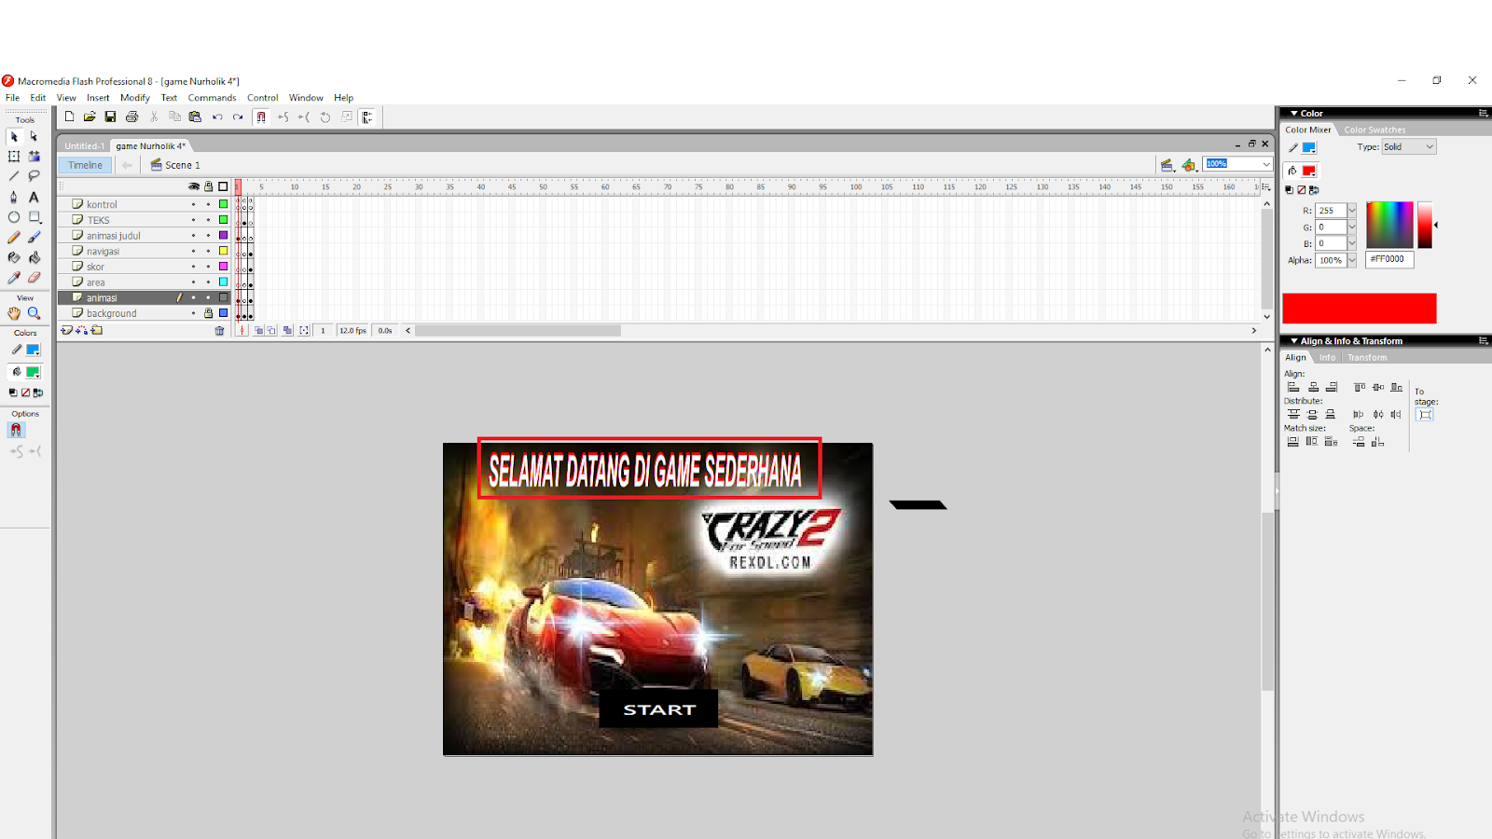Select the Text tool
Image resolution: width=1492 pixels, height=839 pixels.
pos(34,197)
